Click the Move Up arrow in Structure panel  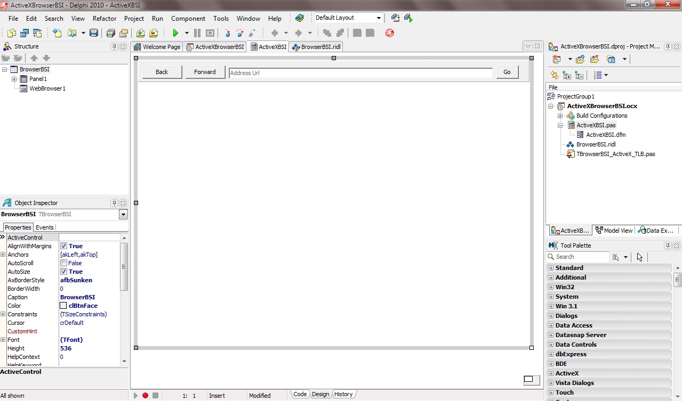34,58
